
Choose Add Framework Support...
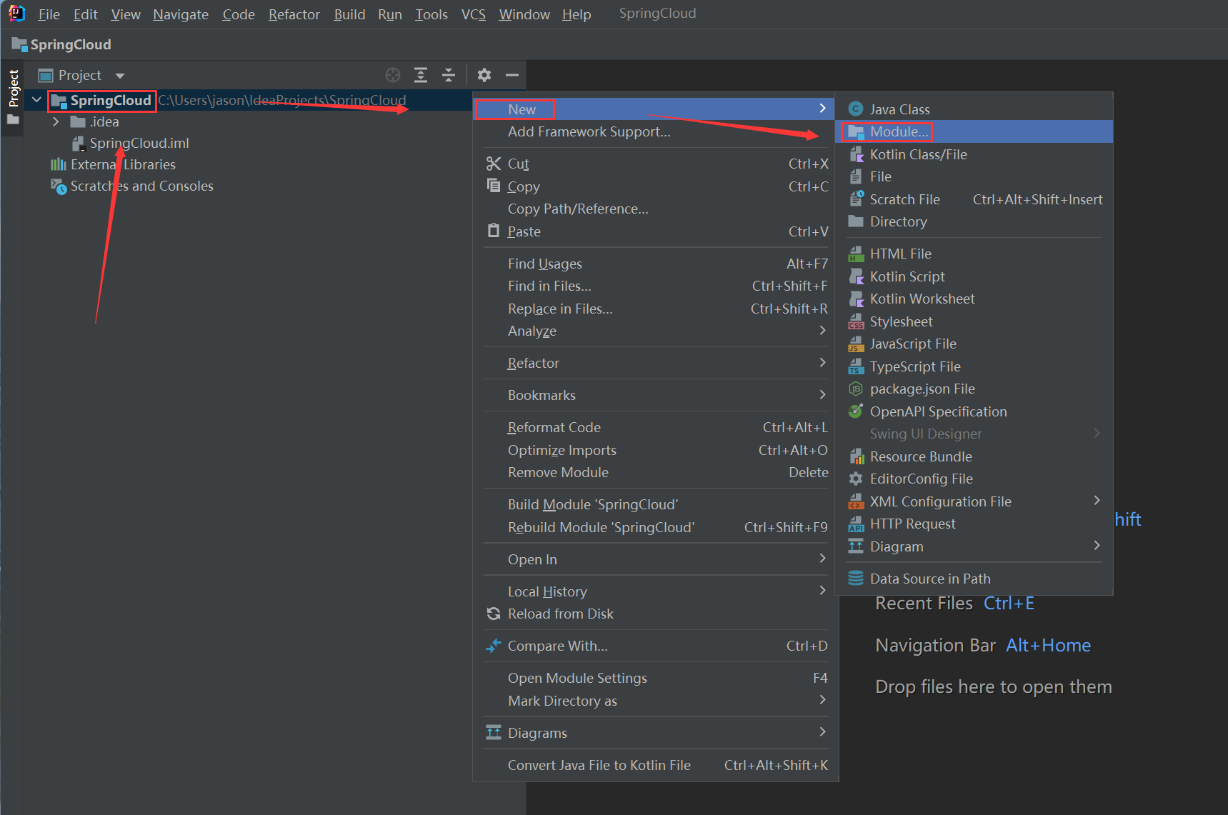pyautogui.click(x=589, y=131)
